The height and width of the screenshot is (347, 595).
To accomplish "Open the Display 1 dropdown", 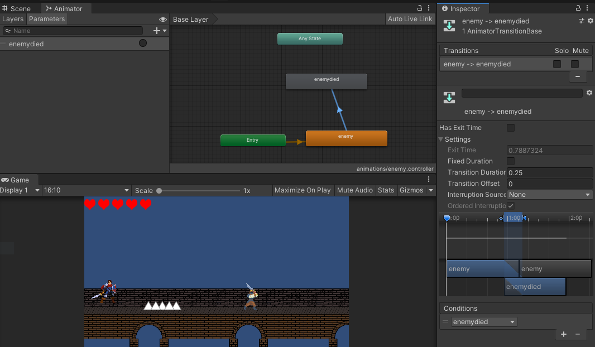I will click(20, 190).
